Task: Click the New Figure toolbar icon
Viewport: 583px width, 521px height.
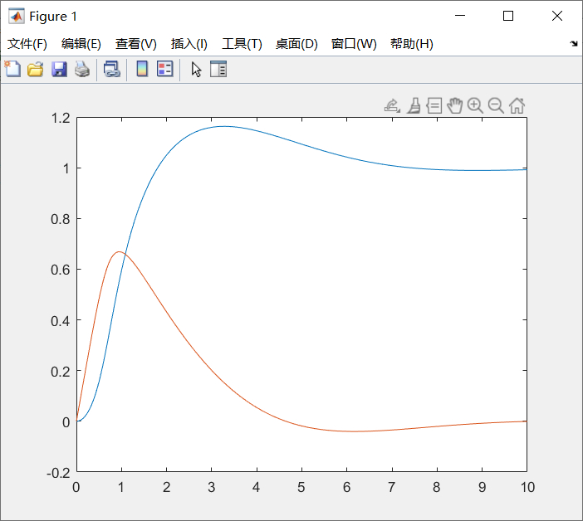Action: pyautogui.click(x=12, y=69)
